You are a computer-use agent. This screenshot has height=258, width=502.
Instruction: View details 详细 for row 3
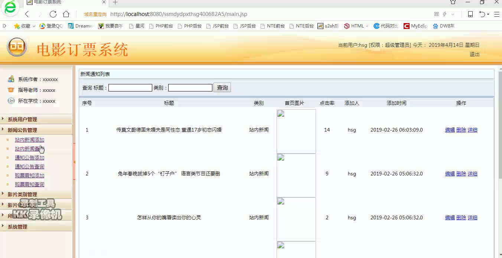coord(472,217)
